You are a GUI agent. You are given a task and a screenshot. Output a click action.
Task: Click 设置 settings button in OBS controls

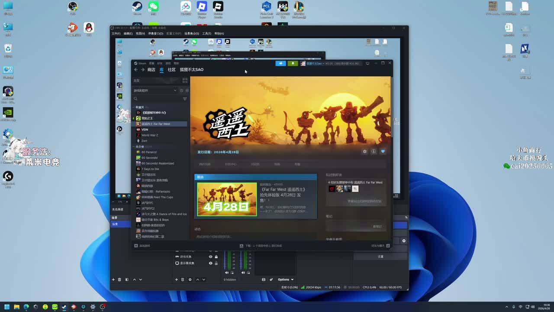tap(380, 257)
